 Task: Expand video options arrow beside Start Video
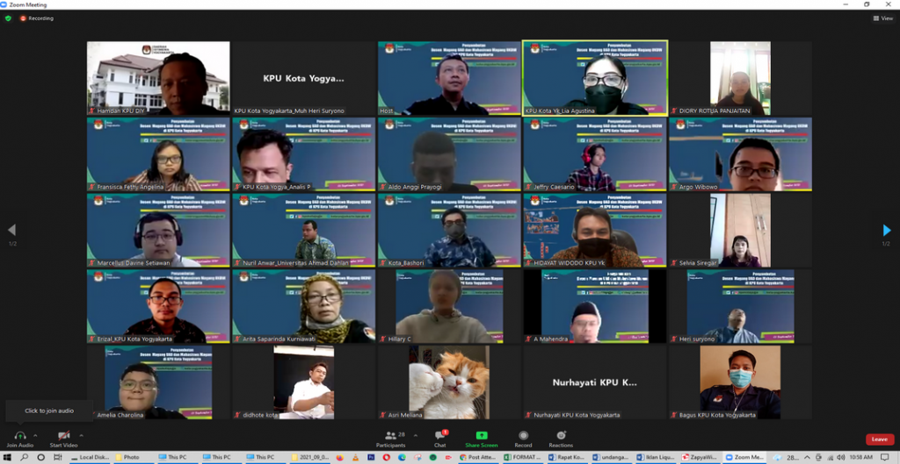(x=81, y=435)
